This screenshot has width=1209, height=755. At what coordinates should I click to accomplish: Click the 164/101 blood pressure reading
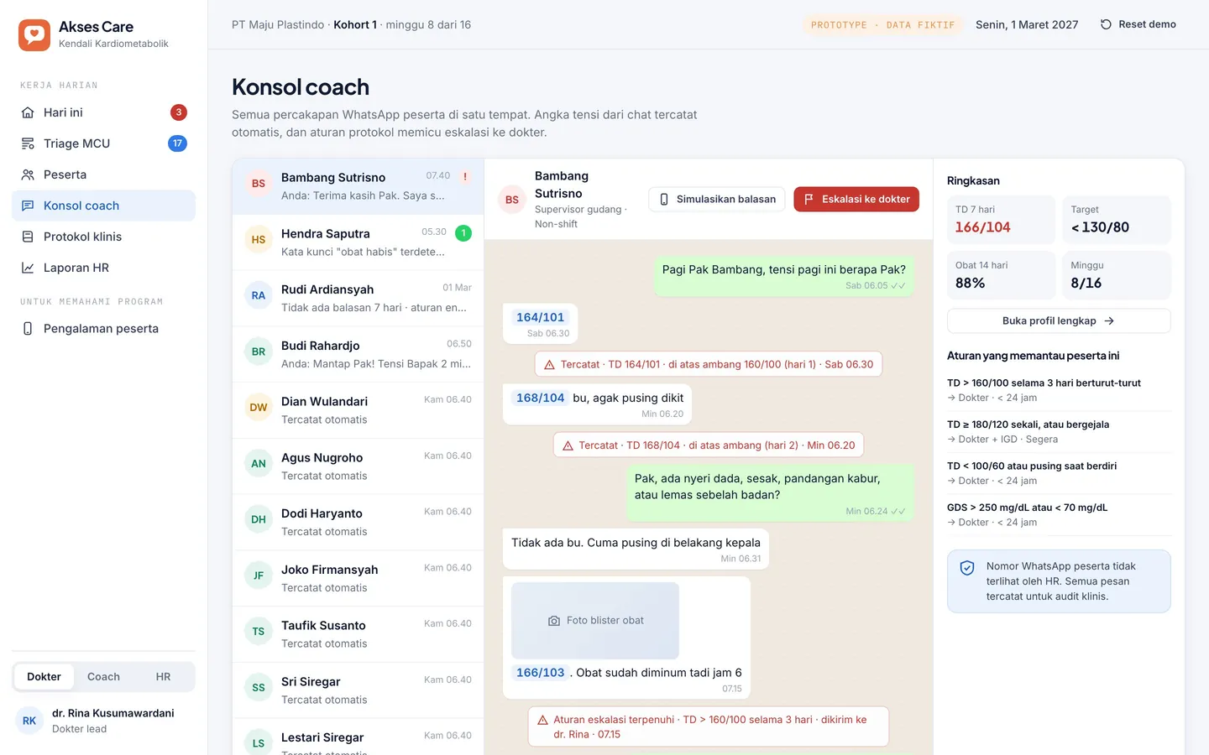(x=541, y=318)
